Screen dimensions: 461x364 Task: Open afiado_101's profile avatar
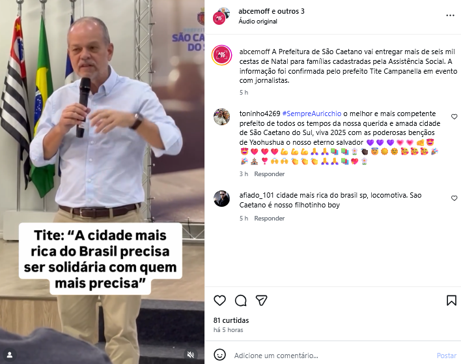coord(221,198)
